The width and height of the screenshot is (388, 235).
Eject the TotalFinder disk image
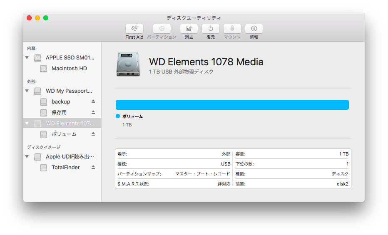click(x=93, y=167)
